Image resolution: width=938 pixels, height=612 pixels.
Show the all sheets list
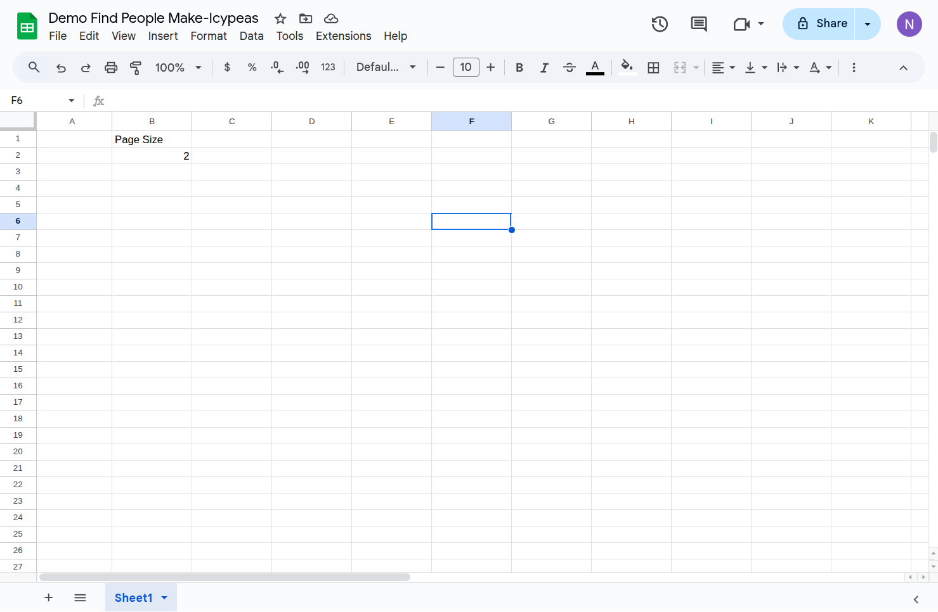(x=80, y=597)
